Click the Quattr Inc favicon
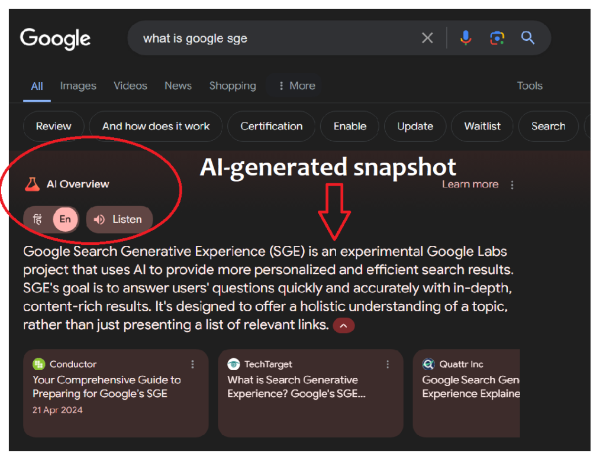The width and height of the screenshot is (606, 460). click(428, 364)
